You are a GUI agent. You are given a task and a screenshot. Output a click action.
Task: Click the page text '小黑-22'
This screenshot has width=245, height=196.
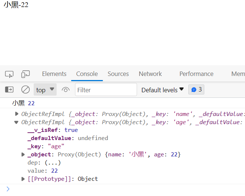(16, 5)
